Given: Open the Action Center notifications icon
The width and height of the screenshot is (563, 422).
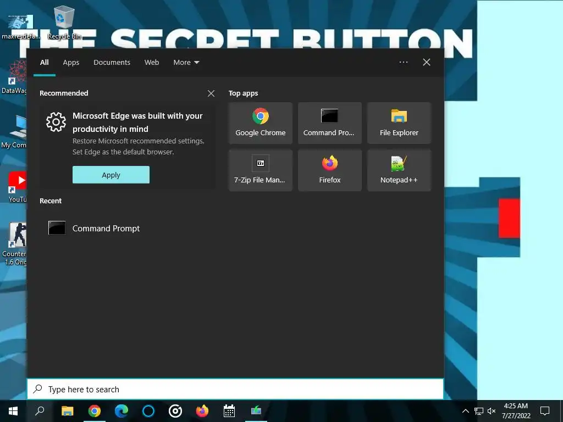Looking at the screenshot, I should (x=545, y=411).
